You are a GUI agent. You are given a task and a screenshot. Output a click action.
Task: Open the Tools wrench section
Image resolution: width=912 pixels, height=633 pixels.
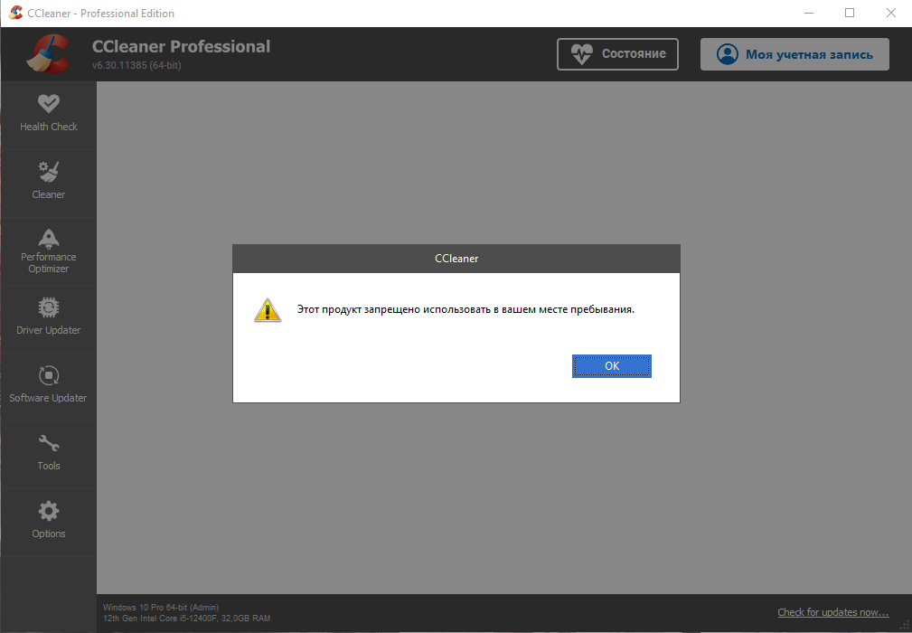click(x=48, y=455)
